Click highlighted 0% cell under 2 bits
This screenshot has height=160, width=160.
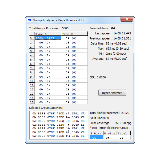click(x=97, y=137)
